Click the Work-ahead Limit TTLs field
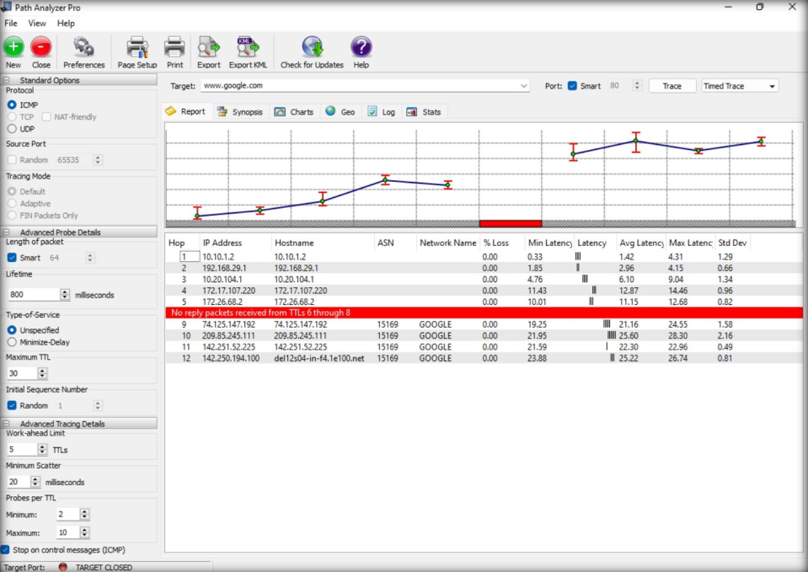Image resolution: width=808 pixels, height=572 pixels. pyautogui.click(x=22, y=450)
